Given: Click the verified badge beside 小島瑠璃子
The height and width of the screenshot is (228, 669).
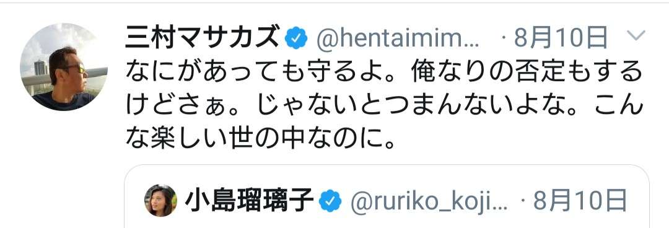Looking at the screenshot, I should [330, 201].
